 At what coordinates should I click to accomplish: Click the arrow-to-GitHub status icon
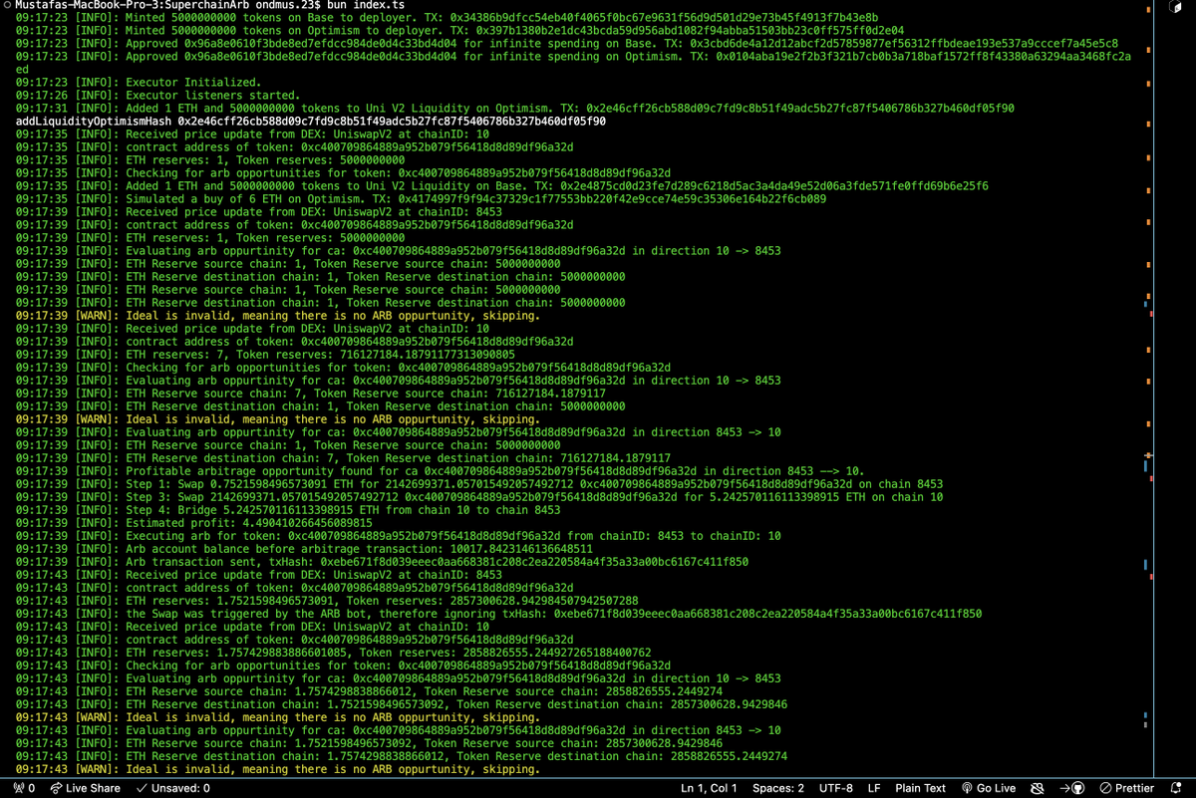click(1071, 788)
